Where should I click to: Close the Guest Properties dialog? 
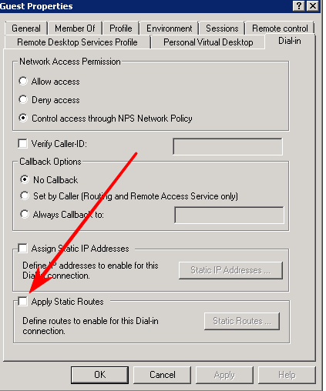click(x=313, y=5)
